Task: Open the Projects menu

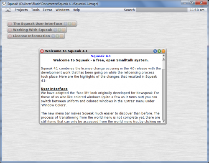Action: click(21, 10)
